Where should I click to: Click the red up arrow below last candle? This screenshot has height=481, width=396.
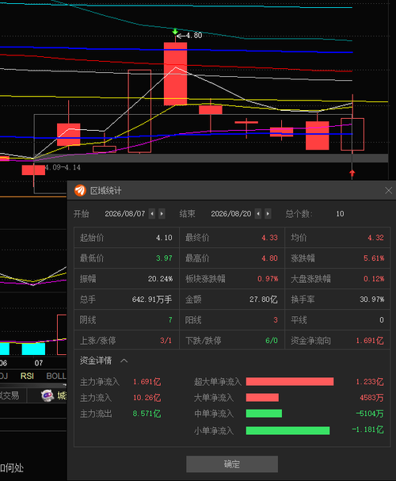click(x=352, y=174)
